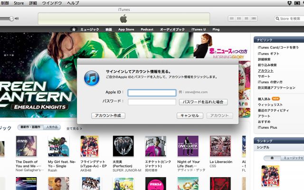Select the 最新作・話題作 toggle

(30, 127)
